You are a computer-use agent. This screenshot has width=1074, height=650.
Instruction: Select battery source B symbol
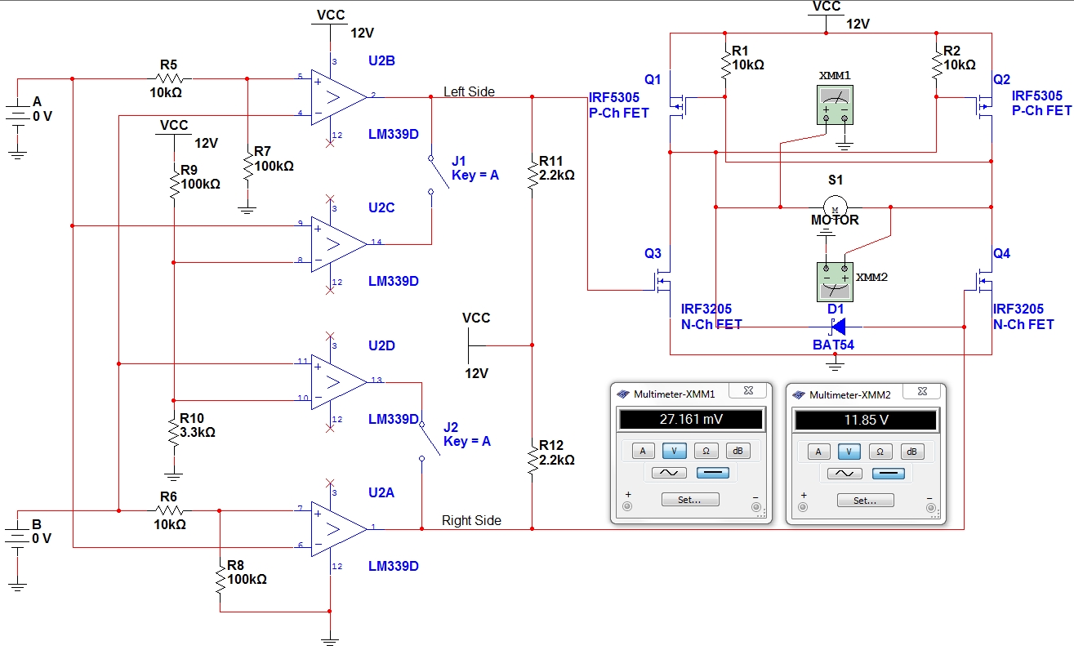tap(18, 539)
